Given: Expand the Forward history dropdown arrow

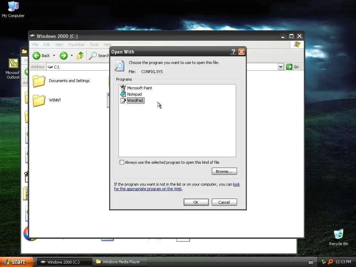Looking at the screenshot, I should point(72,56).
